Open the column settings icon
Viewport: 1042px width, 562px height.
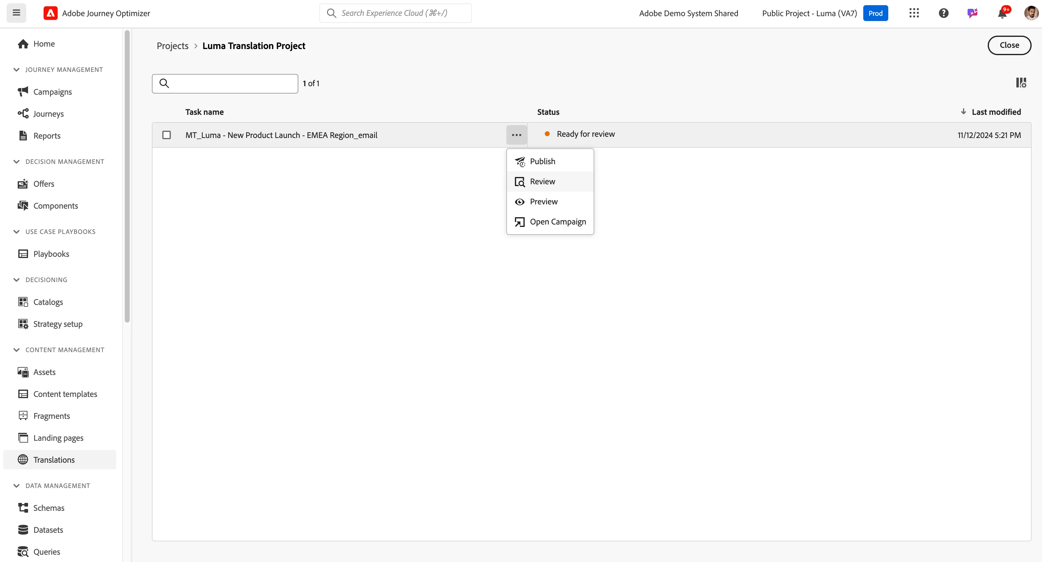coord(1021,83)
